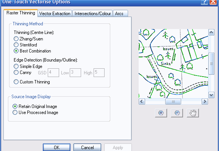Click the 'Edge Detection (Boundary/Outline):' label

(x=45, y=60)
